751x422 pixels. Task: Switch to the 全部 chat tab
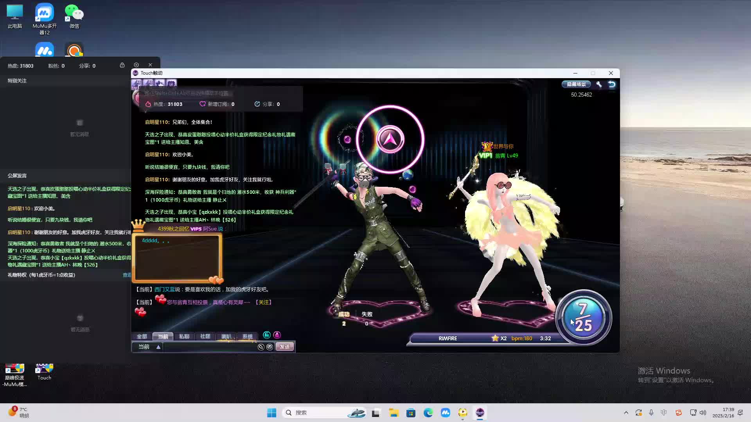tap(142, 336)
